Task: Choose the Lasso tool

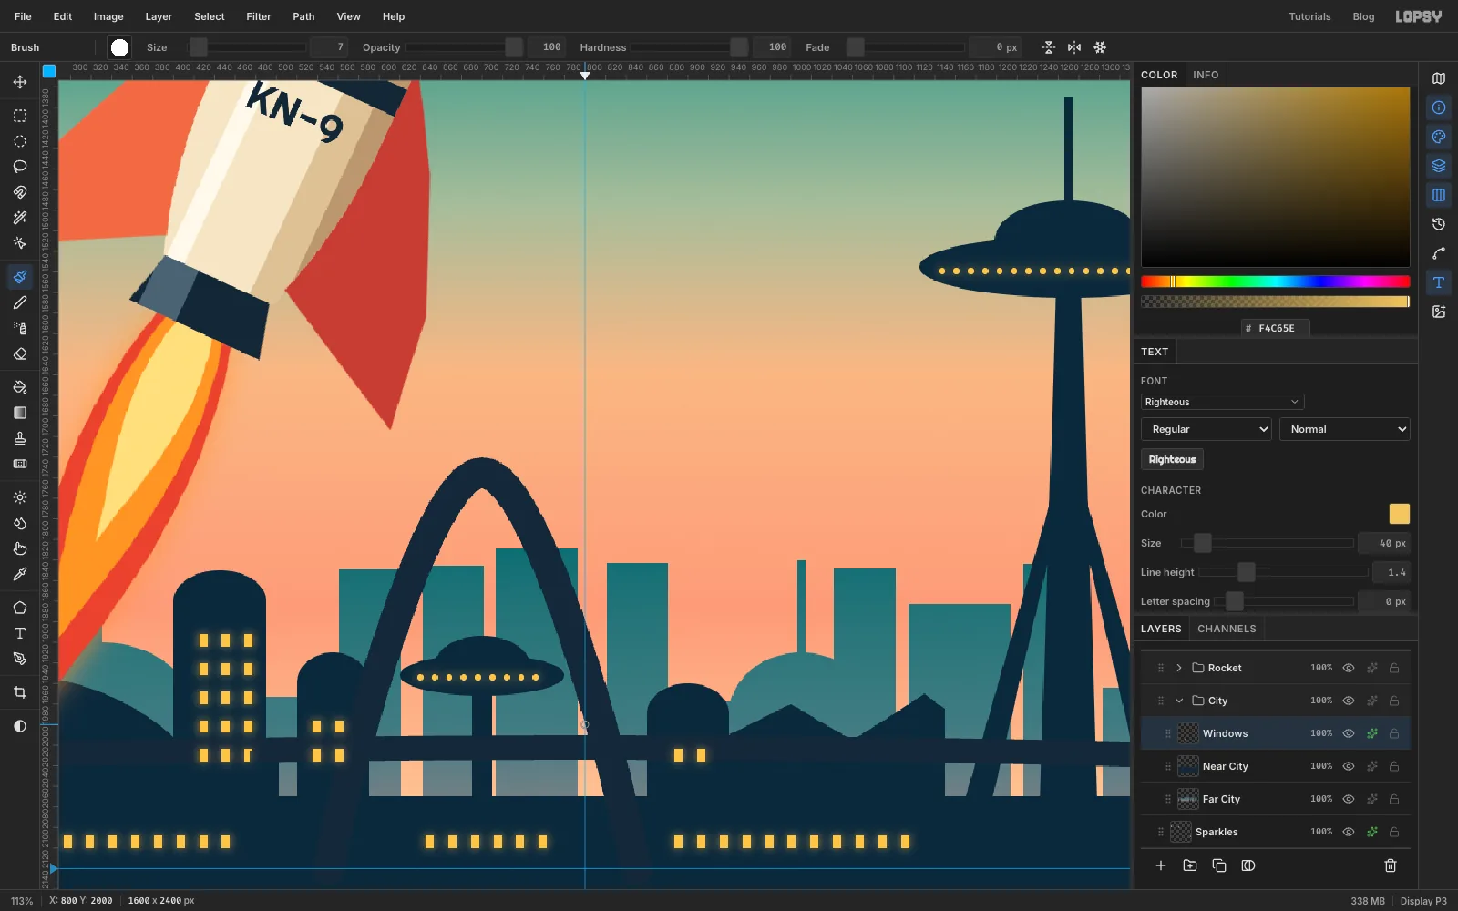Action: click(20, 167)
